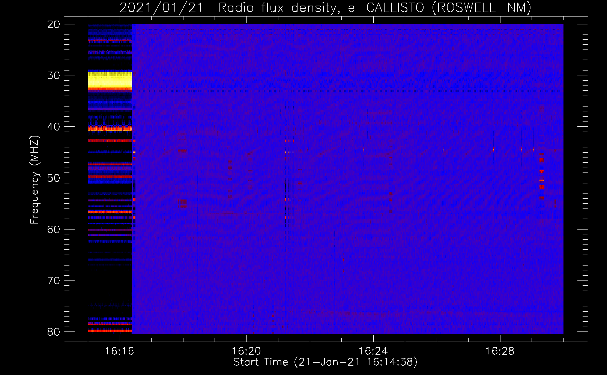
Task: Click the 'e-CALLISTO (ROSWELL-NM)' title text
Action: click(x=440, y=8)
